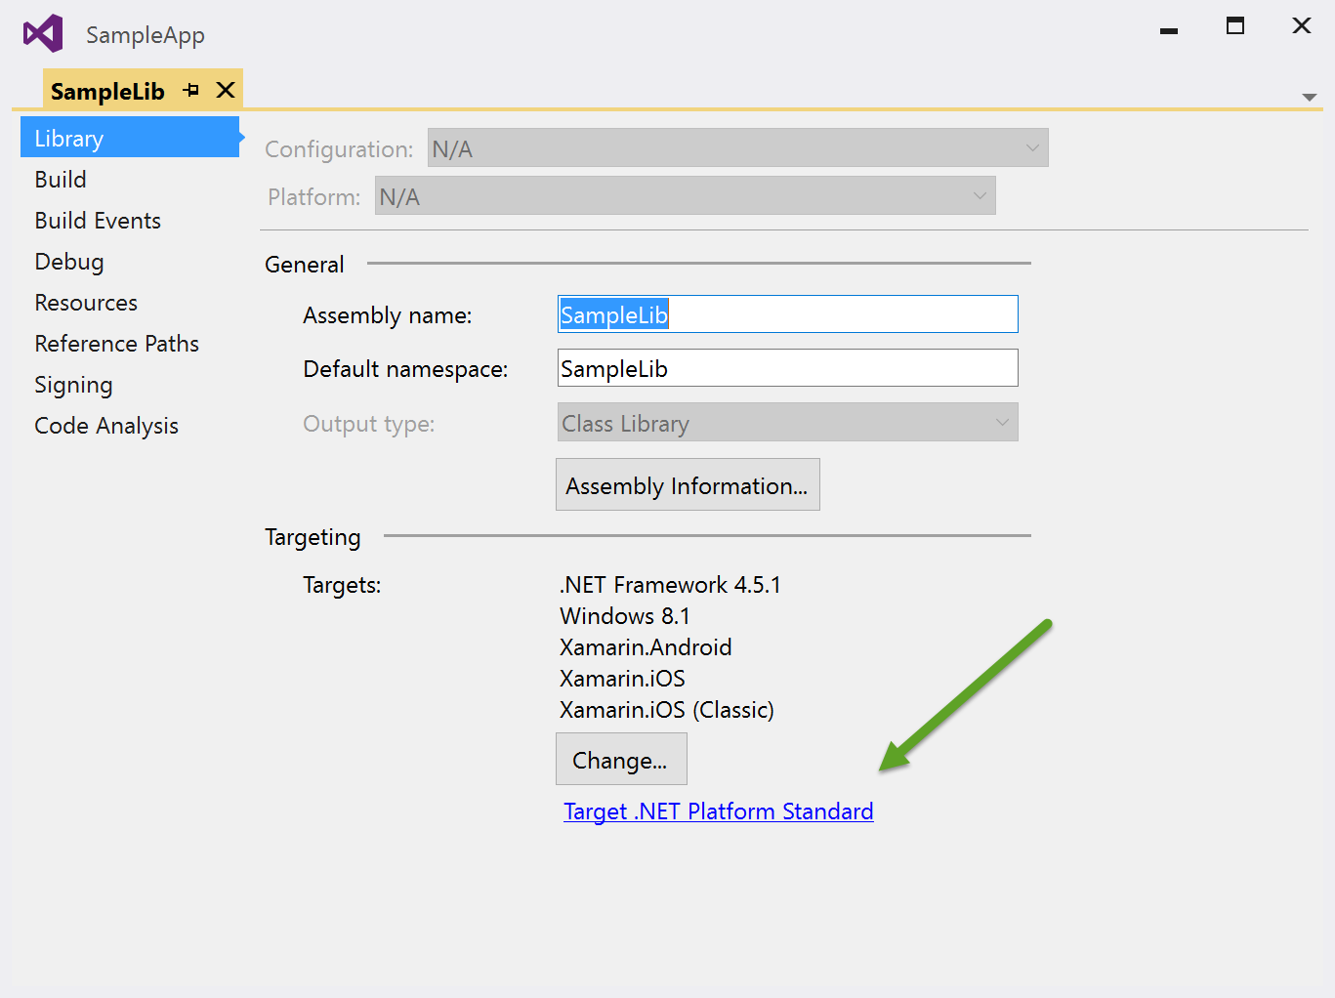The height and width of the screenshot is (998, 1335).
Task: Switch to the Debug page
Action: (69, 262)
